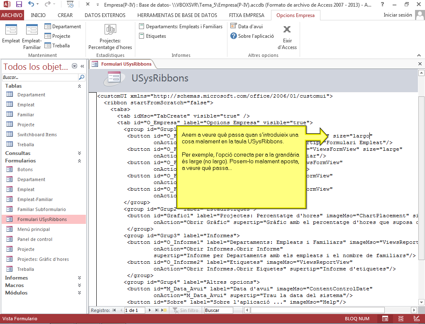Select the Menú principal form
Viewport: 425px width, 324px height.
[x=44, y=229]
